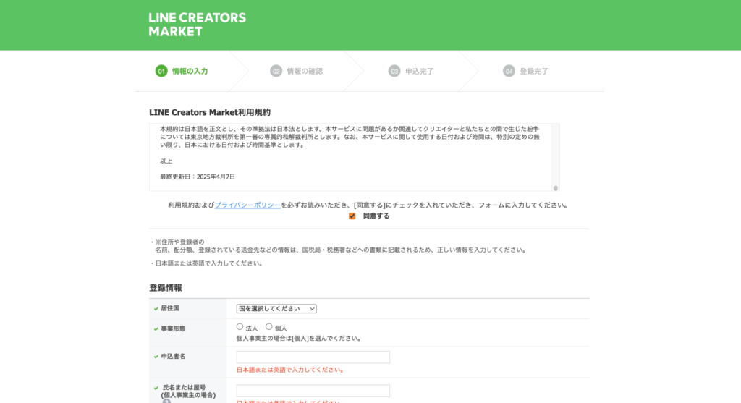Click the LINE Creators Market logo
The image size is (741, 403).
(197, 25)
